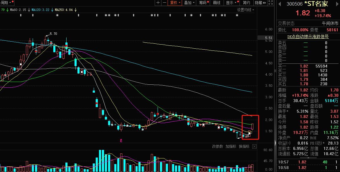Click the 换手 5.31% value
This screenshot has height=172, width=340.
[303, 111]
